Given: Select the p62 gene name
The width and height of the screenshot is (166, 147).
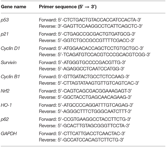Looking at the screenshot, I should pos(5,119).
